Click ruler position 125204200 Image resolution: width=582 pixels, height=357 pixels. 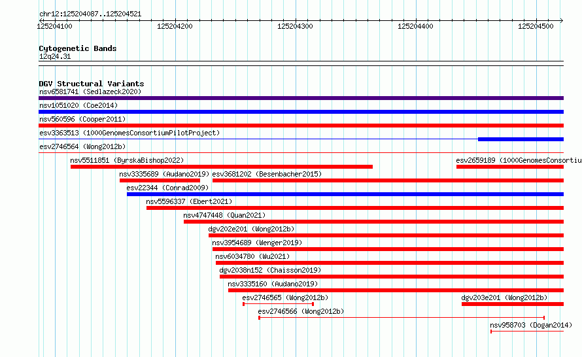click(x=175, y=26)
